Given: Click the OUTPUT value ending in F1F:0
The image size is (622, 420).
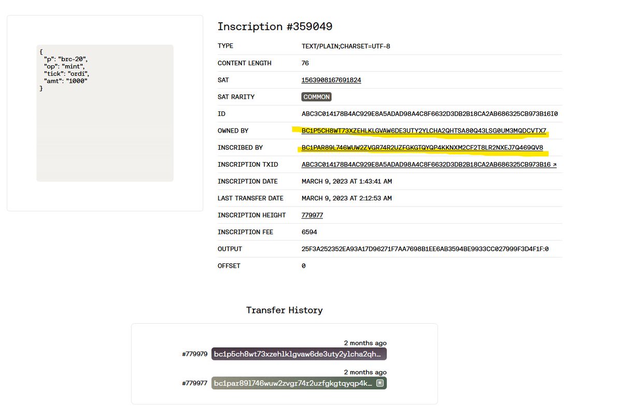Looking at the screenshot, I should (425, 249).
